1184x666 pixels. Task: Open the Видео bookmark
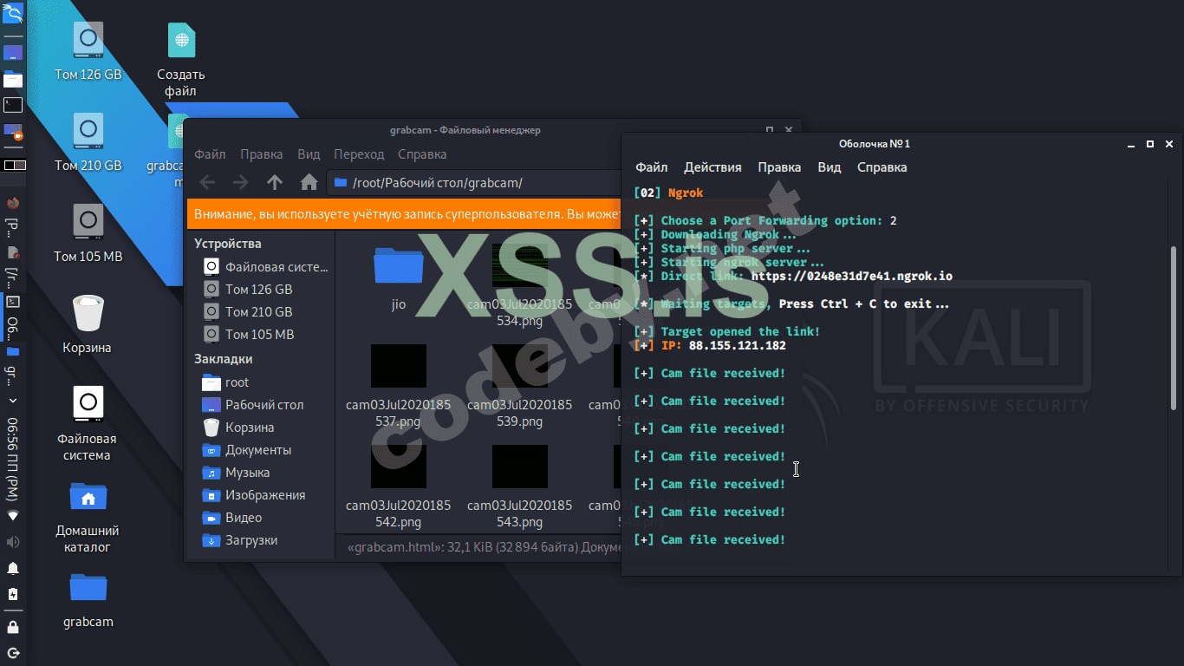click(x=232, y=518)
